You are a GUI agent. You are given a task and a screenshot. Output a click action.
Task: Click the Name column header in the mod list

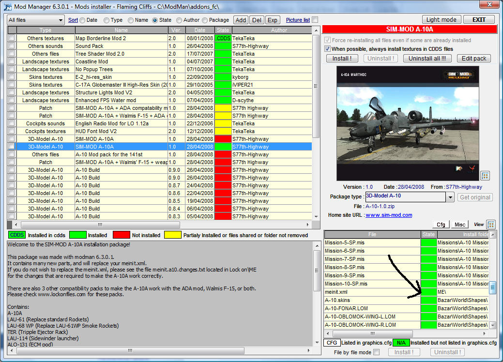pyautogui.click(x=121, y=30)
